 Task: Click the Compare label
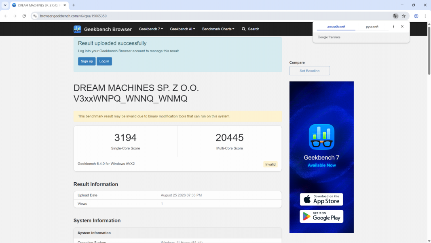[x=297, y=62]
